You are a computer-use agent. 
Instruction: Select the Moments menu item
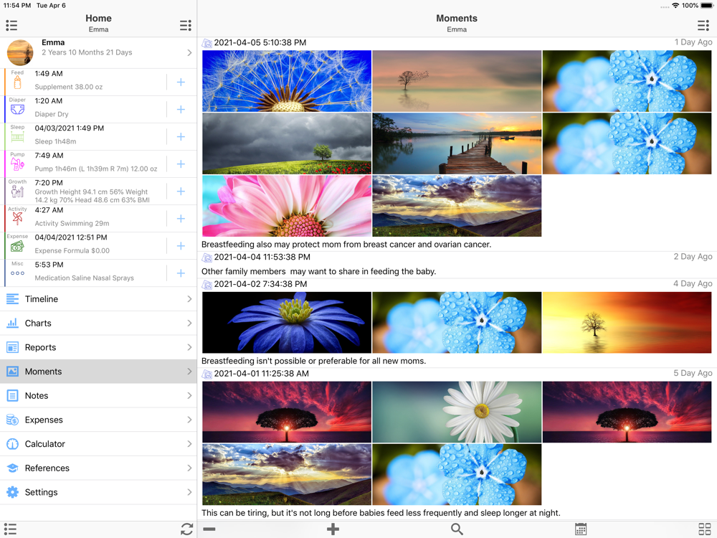pos(98,372)
